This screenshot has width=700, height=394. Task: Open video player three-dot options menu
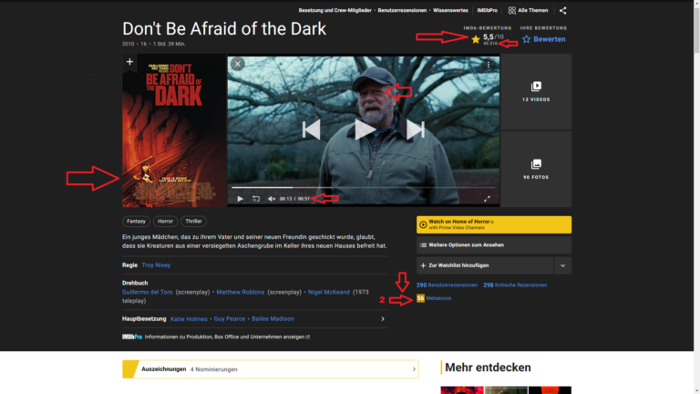click(489, 65)
